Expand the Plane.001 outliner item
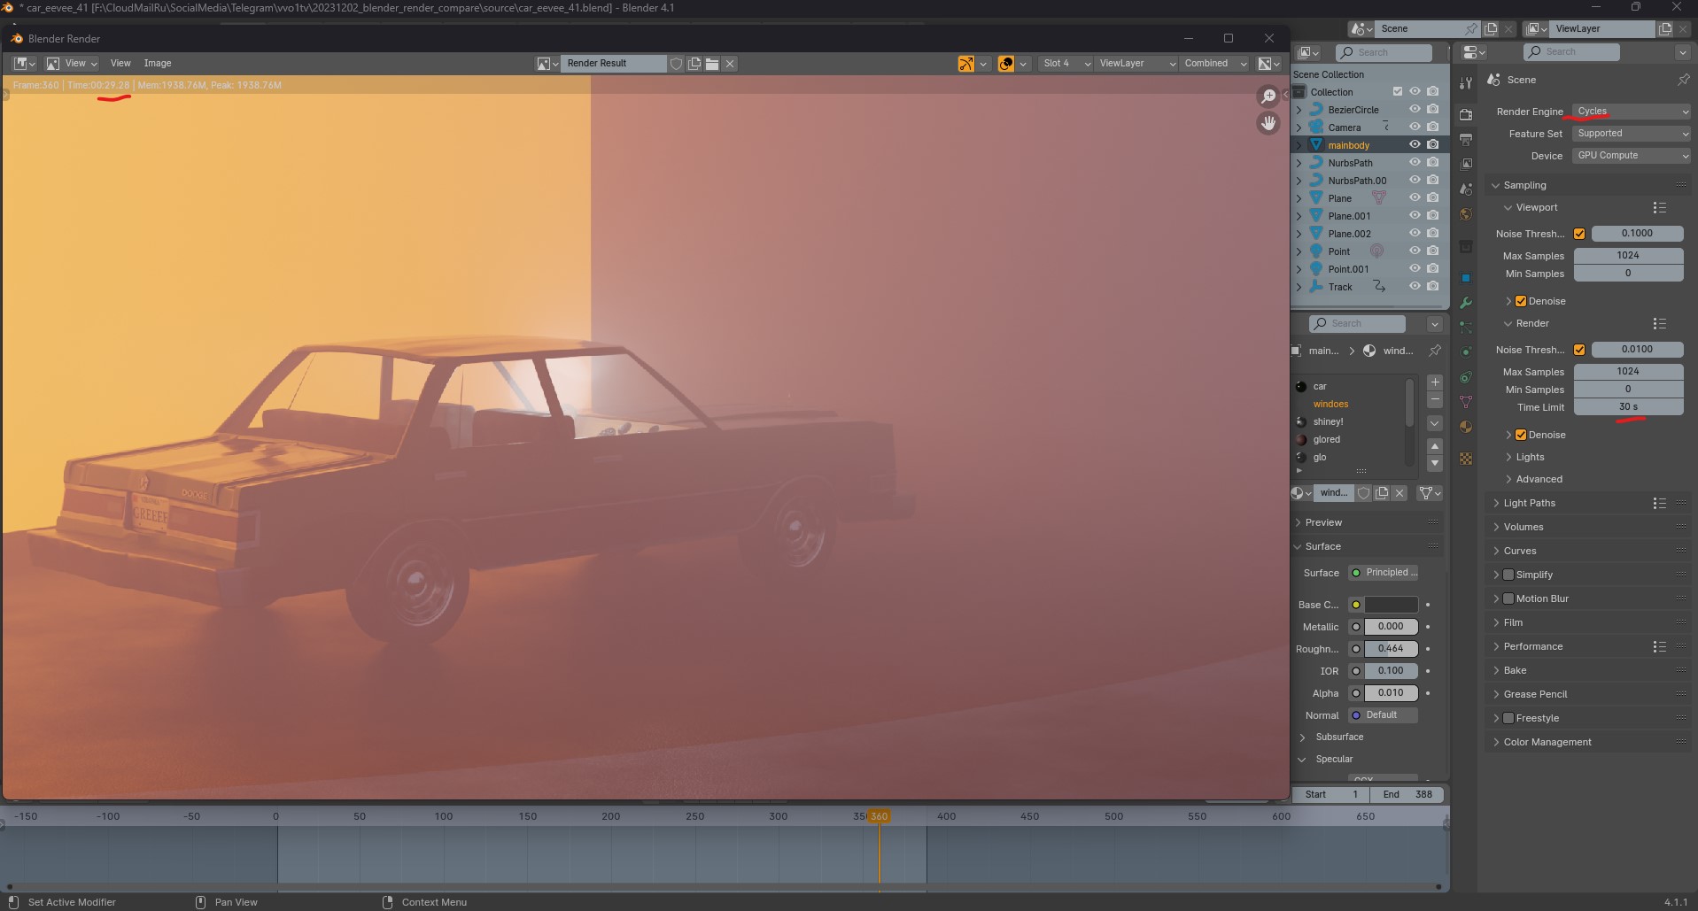Screen dimensions: 1698x911 click(x=1299, y=216)
